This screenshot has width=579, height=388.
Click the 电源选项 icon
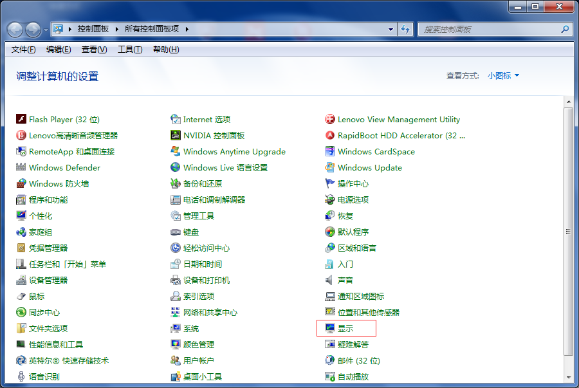pyautogui.click(x=330, y=199)
